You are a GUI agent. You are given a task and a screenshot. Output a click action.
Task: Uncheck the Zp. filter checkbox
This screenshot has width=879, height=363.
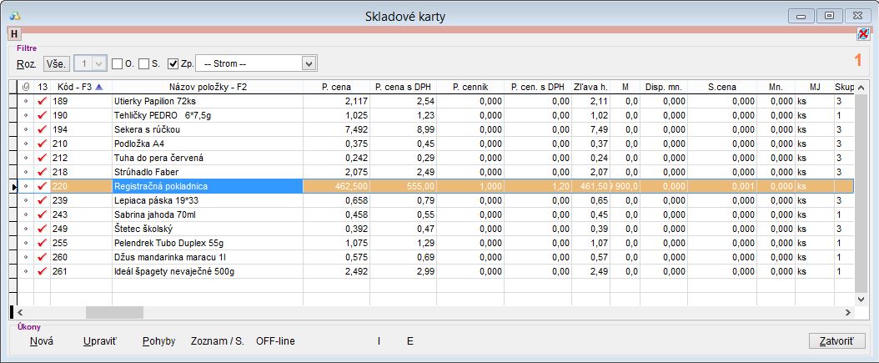173,63
